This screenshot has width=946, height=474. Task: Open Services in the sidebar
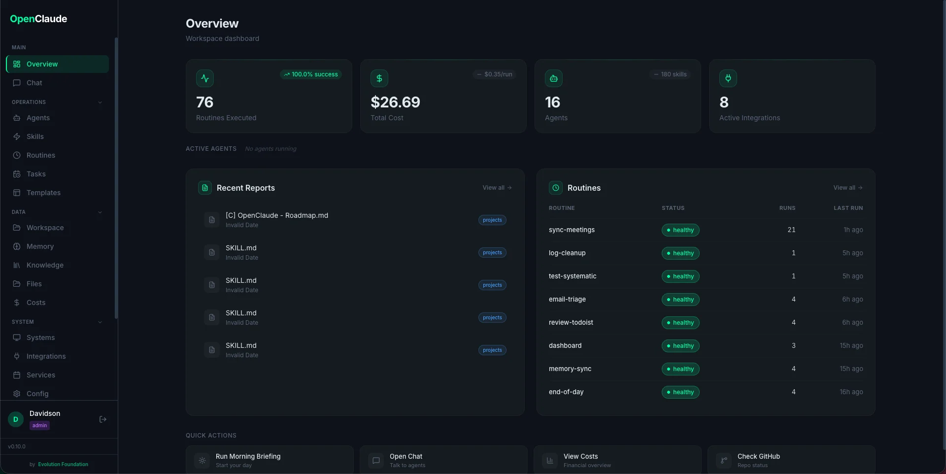57,375
